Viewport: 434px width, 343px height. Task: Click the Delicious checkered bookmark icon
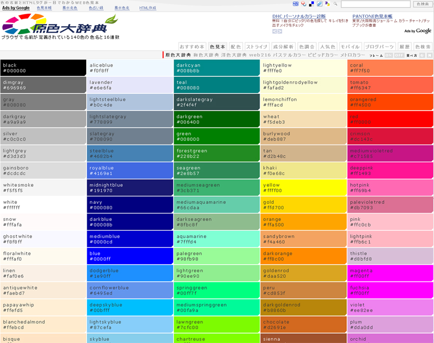pos(311,4)
